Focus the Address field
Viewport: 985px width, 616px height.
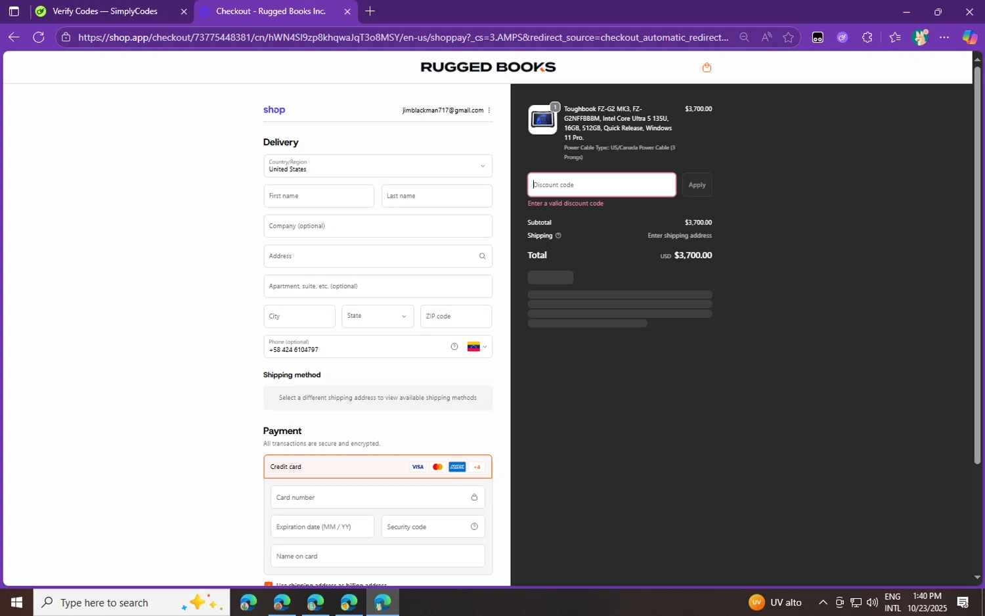(x=378, y=256)
